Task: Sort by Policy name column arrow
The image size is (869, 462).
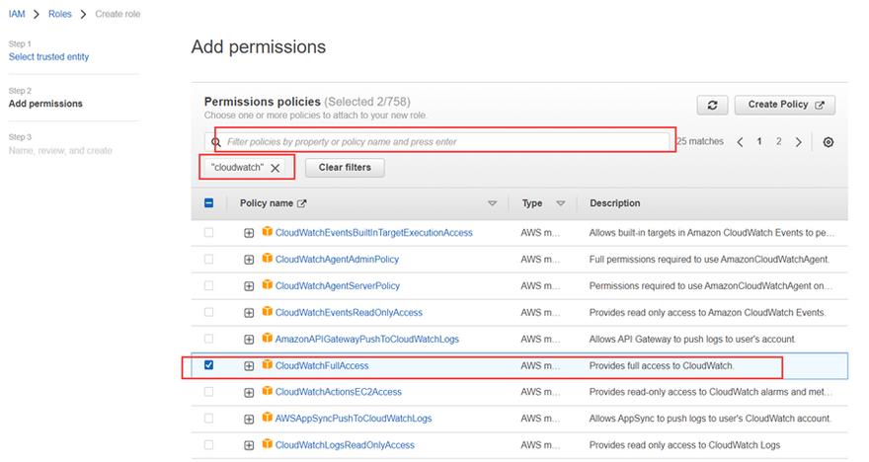Action: (492, 203)
